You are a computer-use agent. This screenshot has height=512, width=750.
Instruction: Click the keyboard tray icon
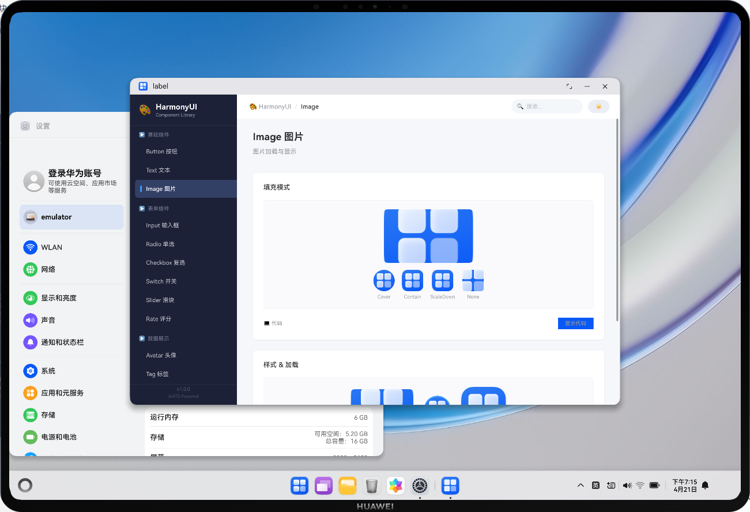611,485
